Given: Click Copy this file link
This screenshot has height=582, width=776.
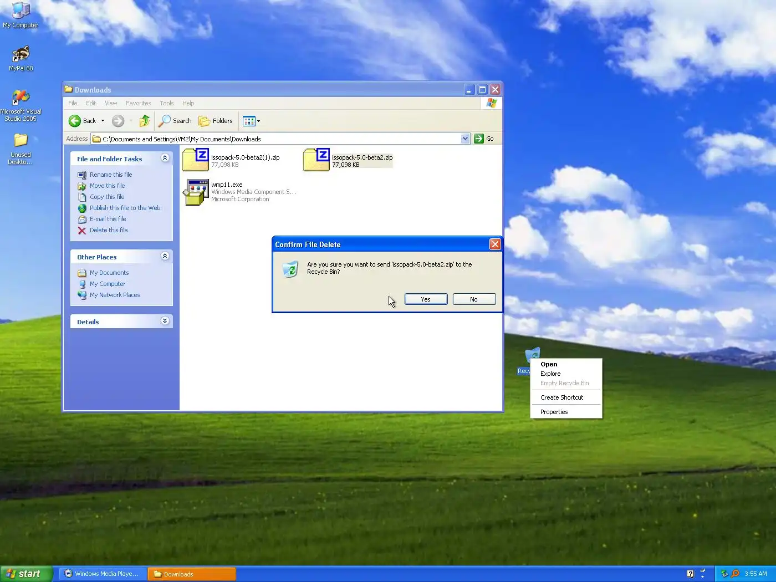Looking at the screenshot, I should [107, 197].
